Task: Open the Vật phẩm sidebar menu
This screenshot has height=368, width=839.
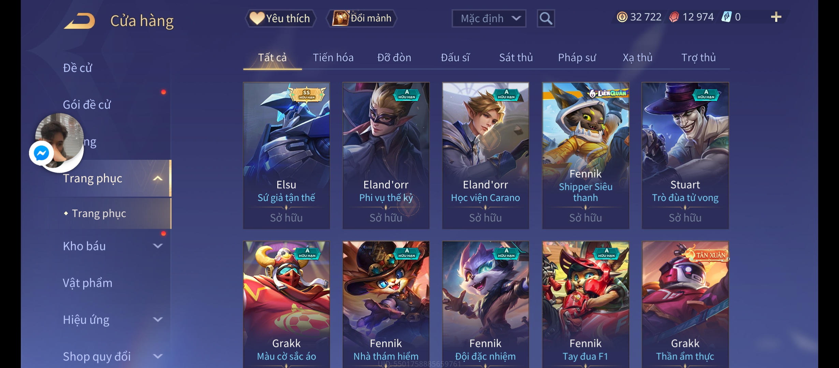Action: [87, 283]
